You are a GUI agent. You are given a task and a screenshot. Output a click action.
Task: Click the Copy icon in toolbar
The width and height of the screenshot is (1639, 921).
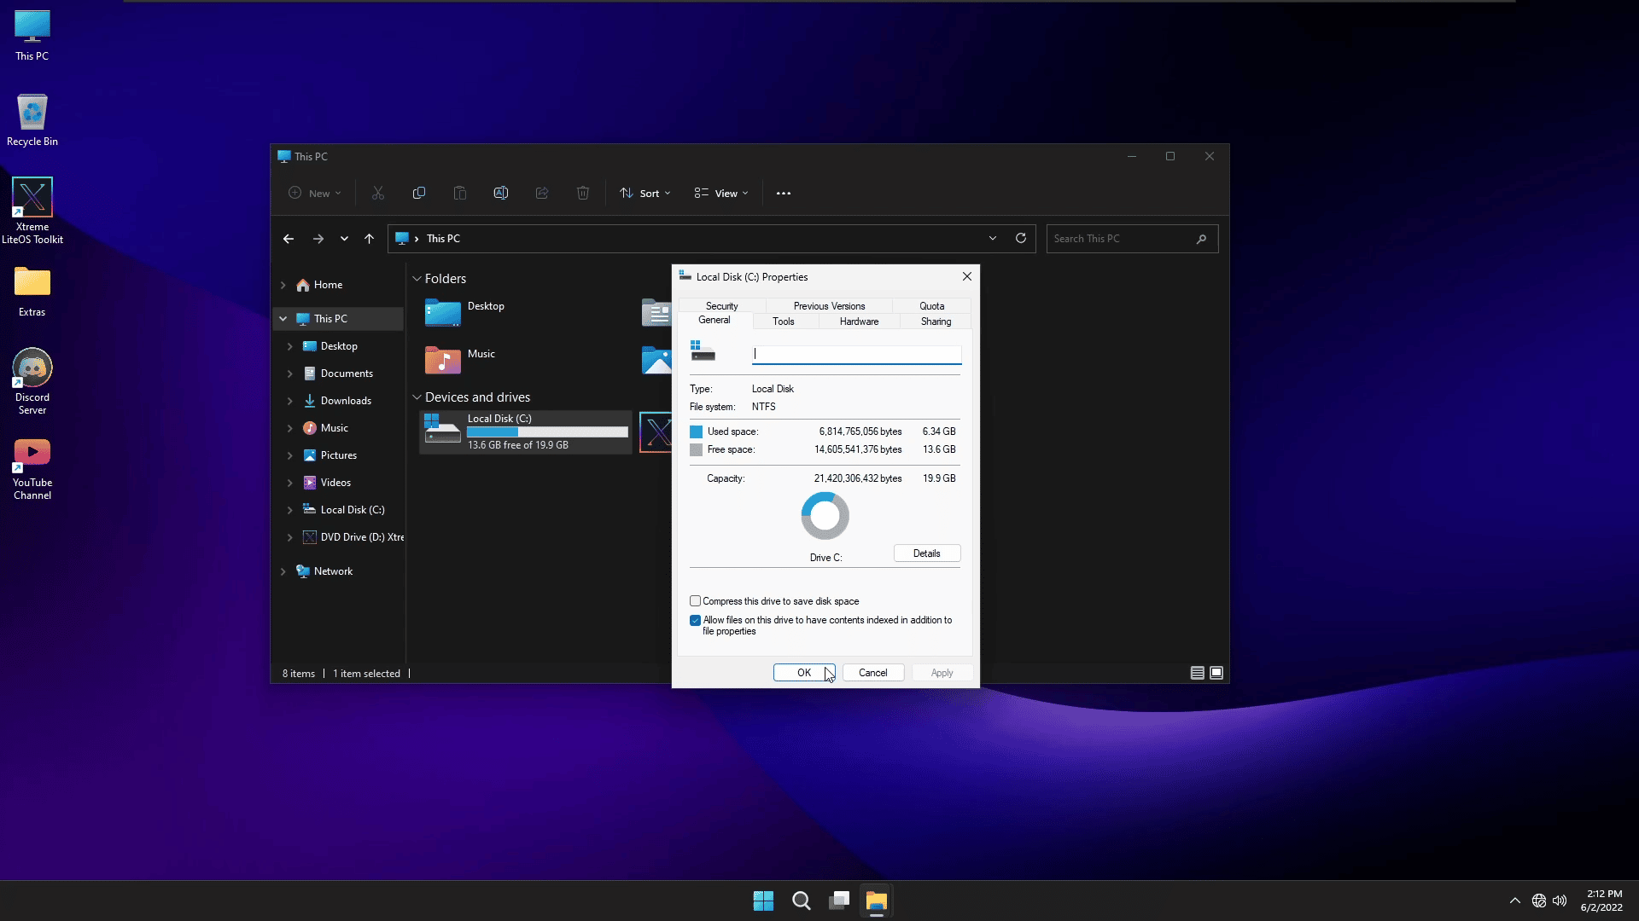(x=419, y=192)
